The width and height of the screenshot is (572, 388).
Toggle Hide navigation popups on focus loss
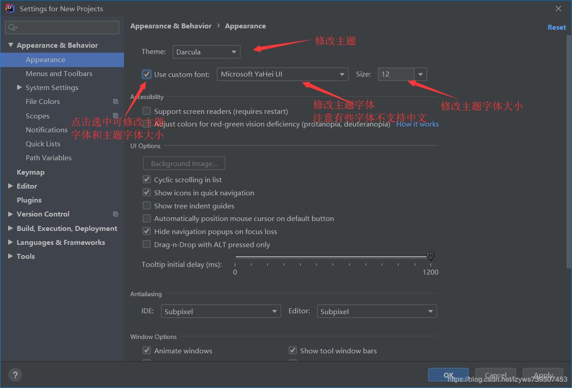pos(146,231)
